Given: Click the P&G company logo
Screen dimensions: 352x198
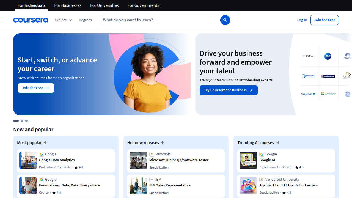Looking at the screenshot, I should 328,56.
